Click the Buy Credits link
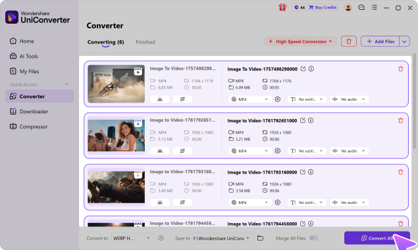 pyautogui.click(x=323, y=7)
